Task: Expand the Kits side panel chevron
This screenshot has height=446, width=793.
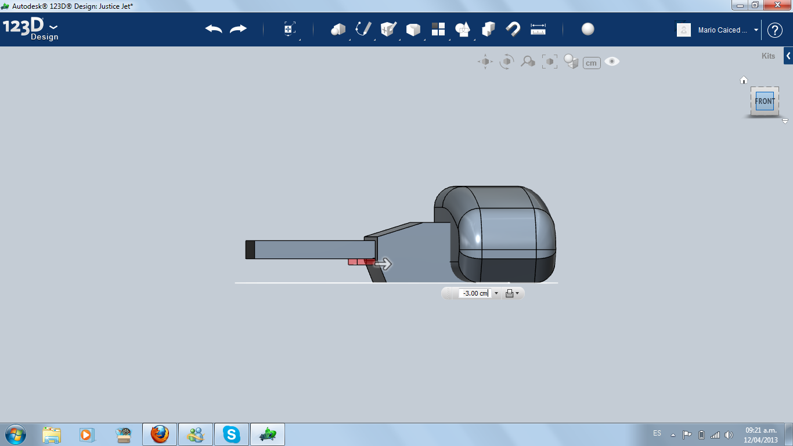Action: point(788,56)
